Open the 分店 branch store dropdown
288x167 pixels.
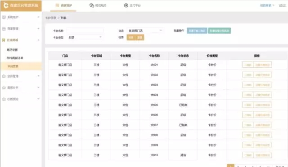point(145,31)
